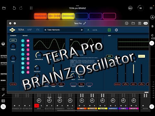
Task: Select the pink cloud BRAINZ model
Action: (x=28, y=41)
